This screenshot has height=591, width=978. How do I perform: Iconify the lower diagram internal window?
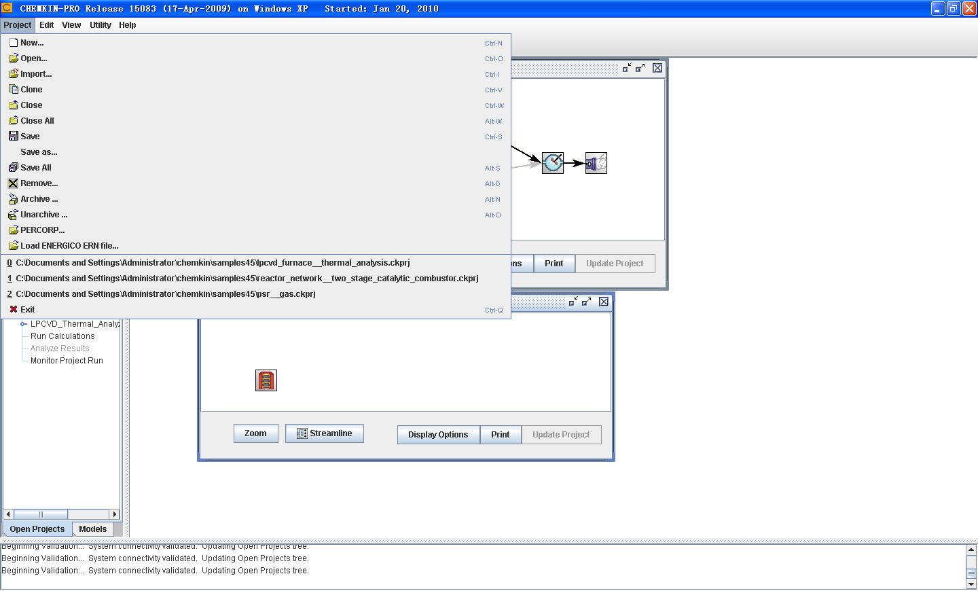[573, 302]
